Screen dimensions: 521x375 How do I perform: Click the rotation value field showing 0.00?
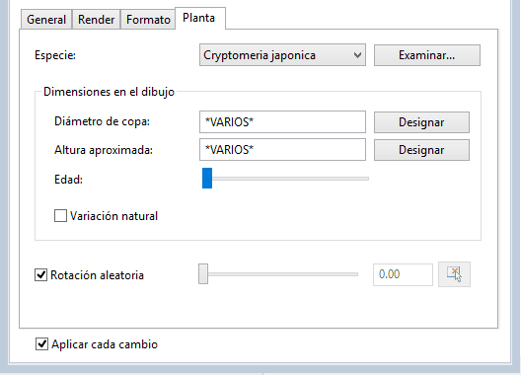click(403, 274)
